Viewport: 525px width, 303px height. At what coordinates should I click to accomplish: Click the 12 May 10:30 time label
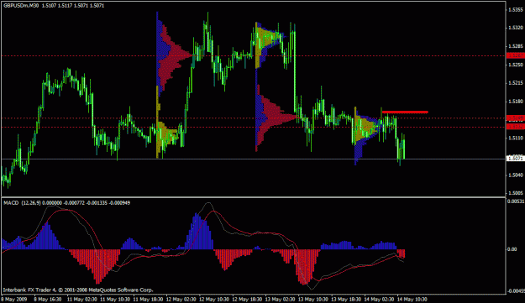pyautogui.click(x=214, y=299)
